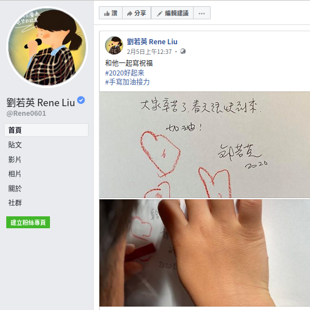This screenshot has height=310, width=310.
Task: Click the 劉若英 Rene Liu post author link
Action: click(152, 41)
